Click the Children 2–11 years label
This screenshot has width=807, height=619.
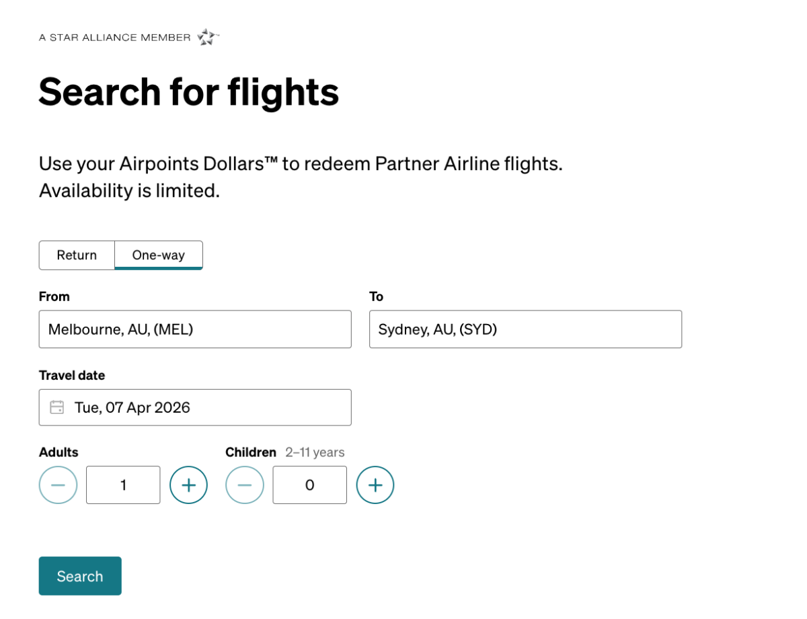284,452
